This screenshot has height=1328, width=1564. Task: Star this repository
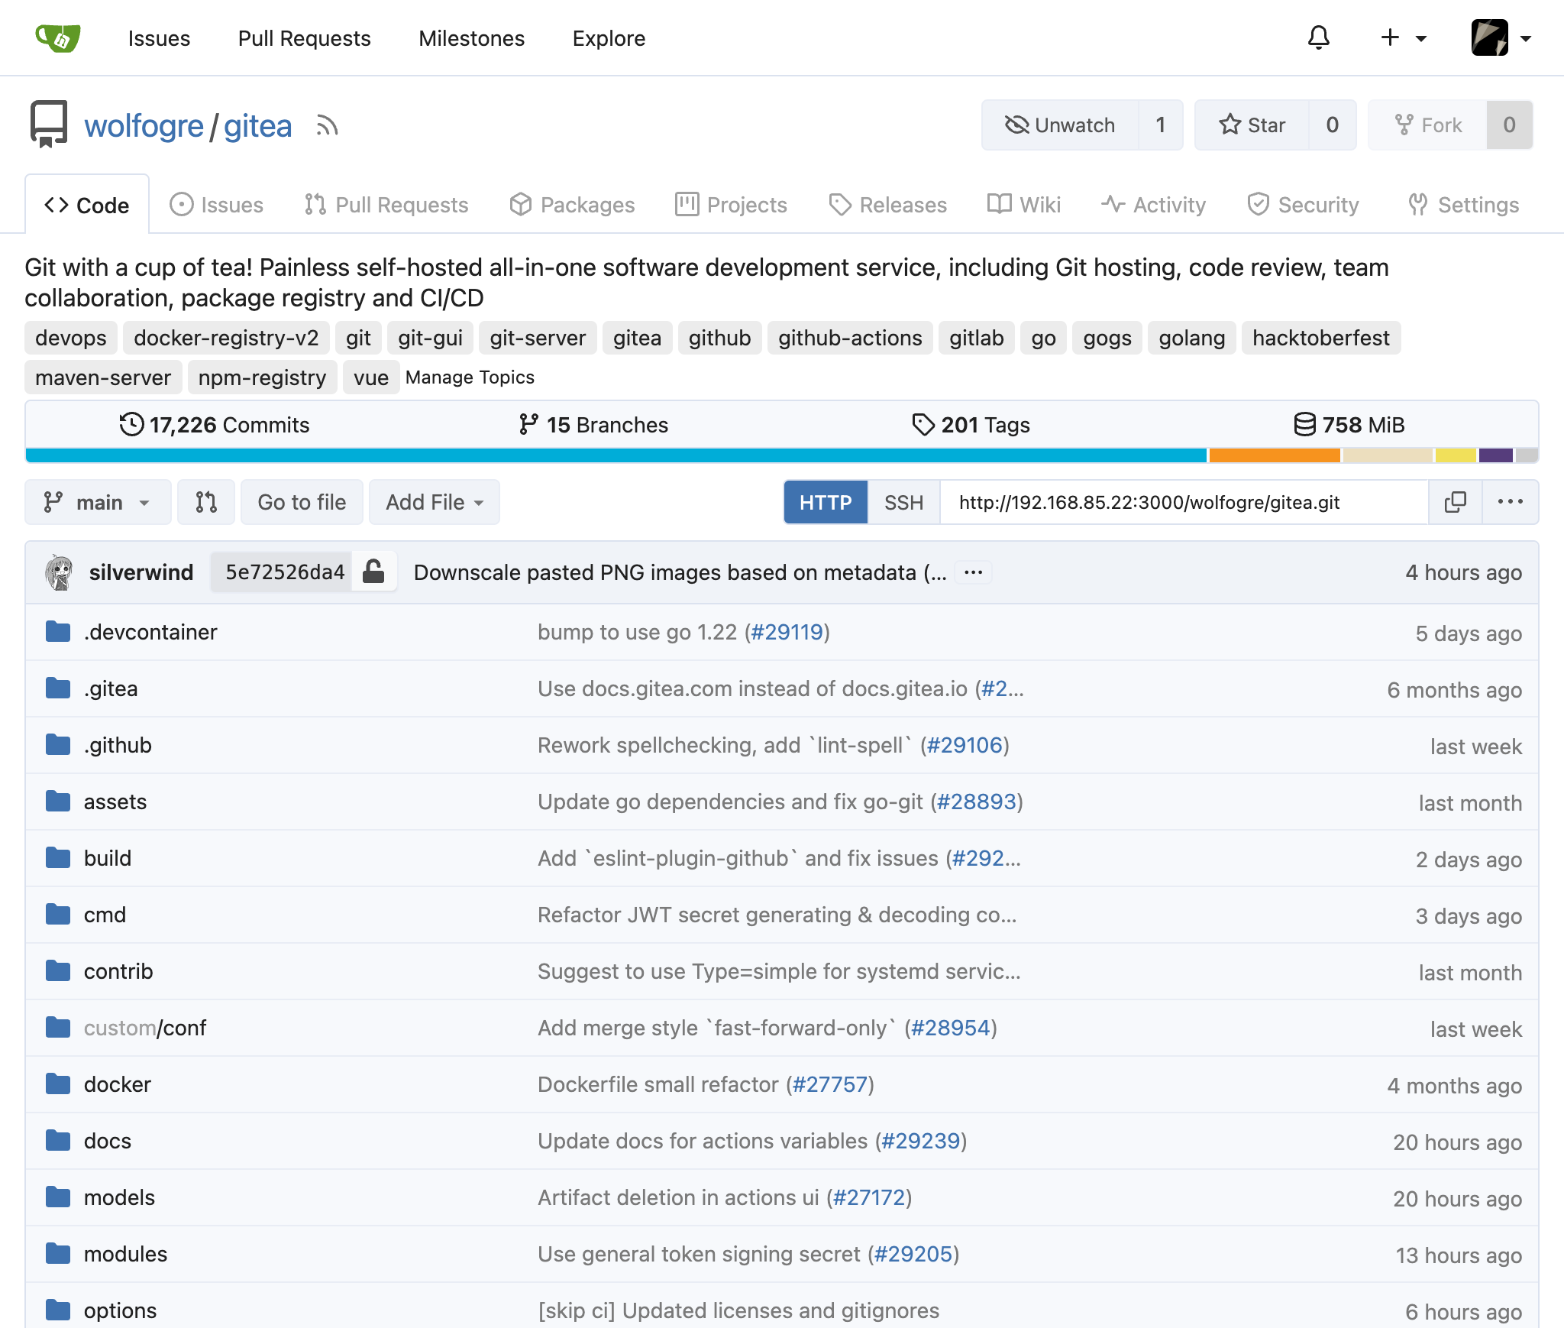[1252, 125]
